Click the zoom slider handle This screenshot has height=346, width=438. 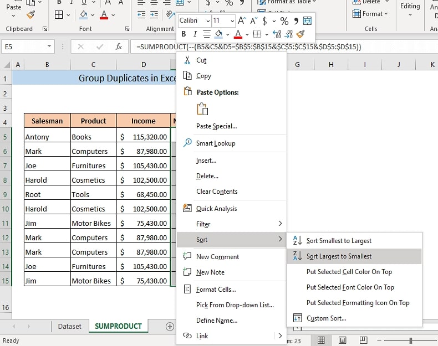(411, 340)
